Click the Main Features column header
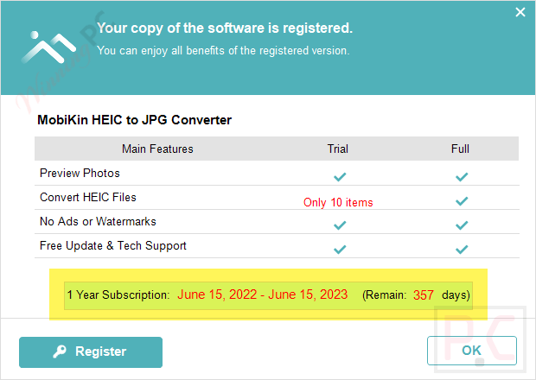 [x=157, y=149]
